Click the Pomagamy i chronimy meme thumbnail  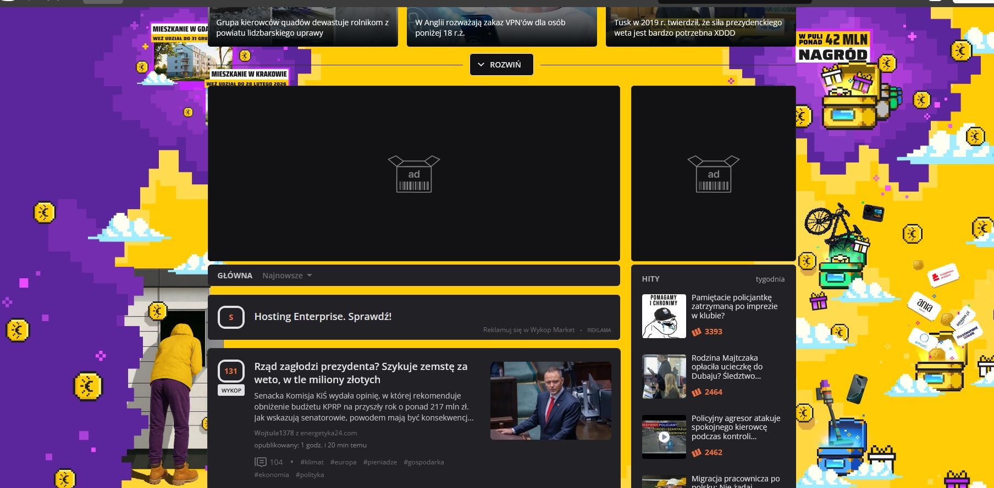click(664, 316)
